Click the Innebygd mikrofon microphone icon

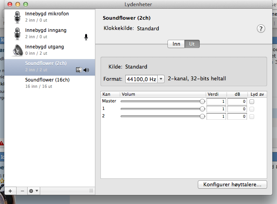point(17,17)
